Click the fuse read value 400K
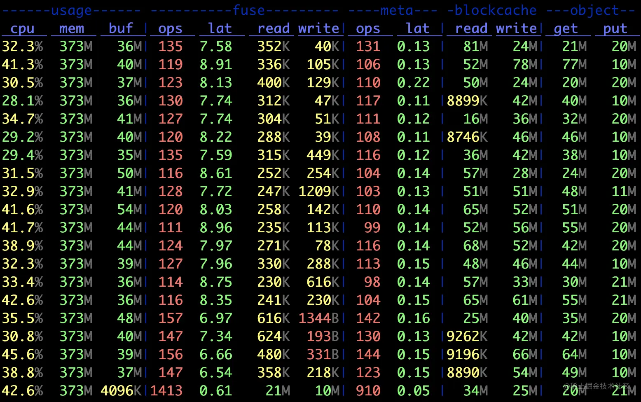 [274, 83]
